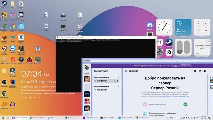Click the console window scrollbar

click(x=156, y=48)
